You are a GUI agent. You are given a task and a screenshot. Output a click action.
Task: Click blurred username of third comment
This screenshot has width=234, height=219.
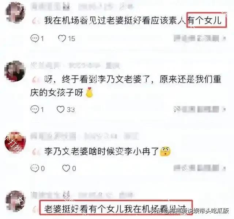click(53, 136)
